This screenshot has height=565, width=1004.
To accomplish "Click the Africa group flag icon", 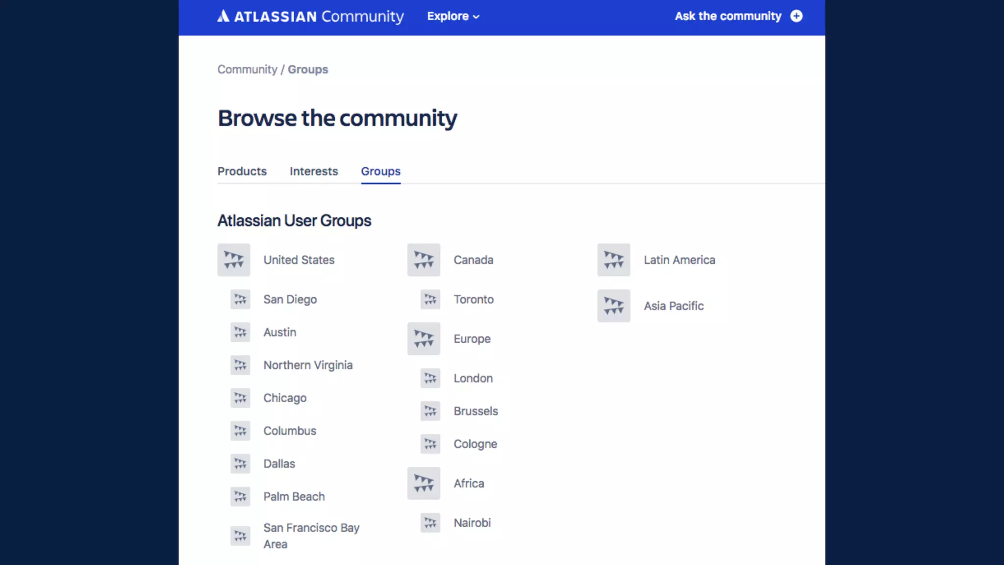I will tap(424, 483).
